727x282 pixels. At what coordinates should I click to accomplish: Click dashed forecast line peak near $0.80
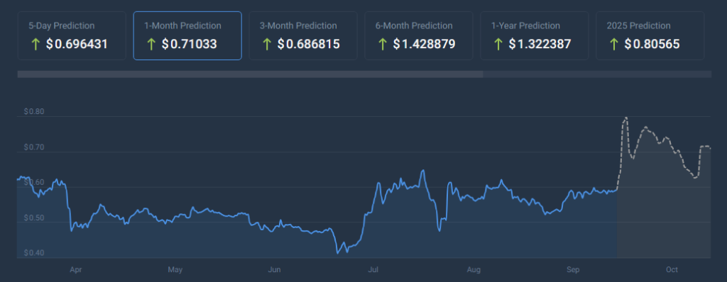pos(626,118)
